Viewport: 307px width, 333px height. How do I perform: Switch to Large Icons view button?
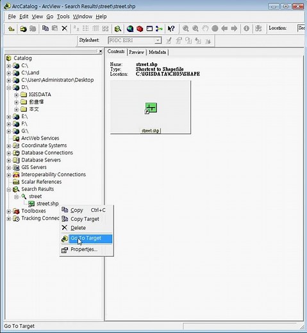(x=76, y=28)
